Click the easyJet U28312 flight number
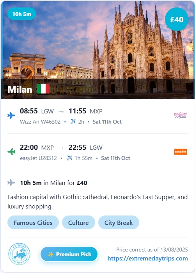The width and height of the screenshot is (195, 273). (x=38, y=158)
